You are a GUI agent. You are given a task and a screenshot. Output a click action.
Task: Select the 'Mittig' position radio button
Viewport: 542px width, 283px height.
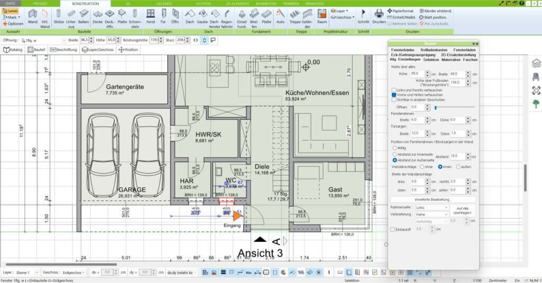[395, 148]
